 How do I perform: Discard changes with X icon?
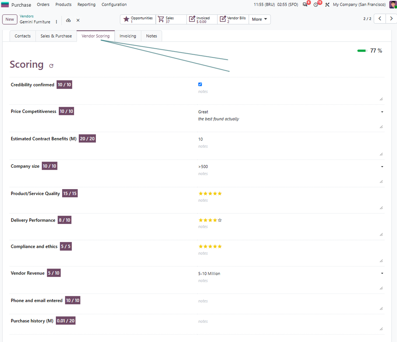[78, 20]
